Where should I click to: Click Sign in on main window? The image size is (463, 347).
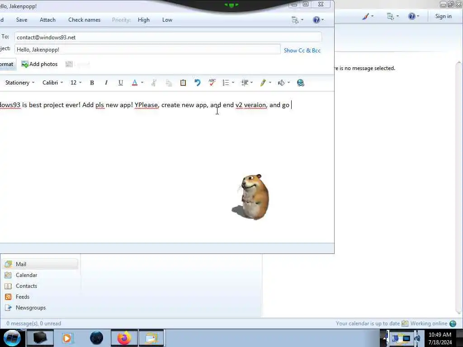click(443, 16)
